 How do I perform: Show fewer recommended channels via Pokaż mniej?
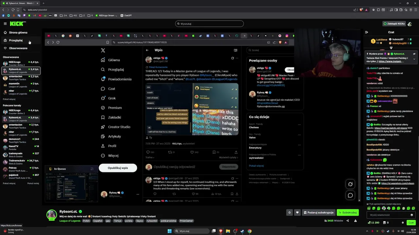click(x=33, y=183)
